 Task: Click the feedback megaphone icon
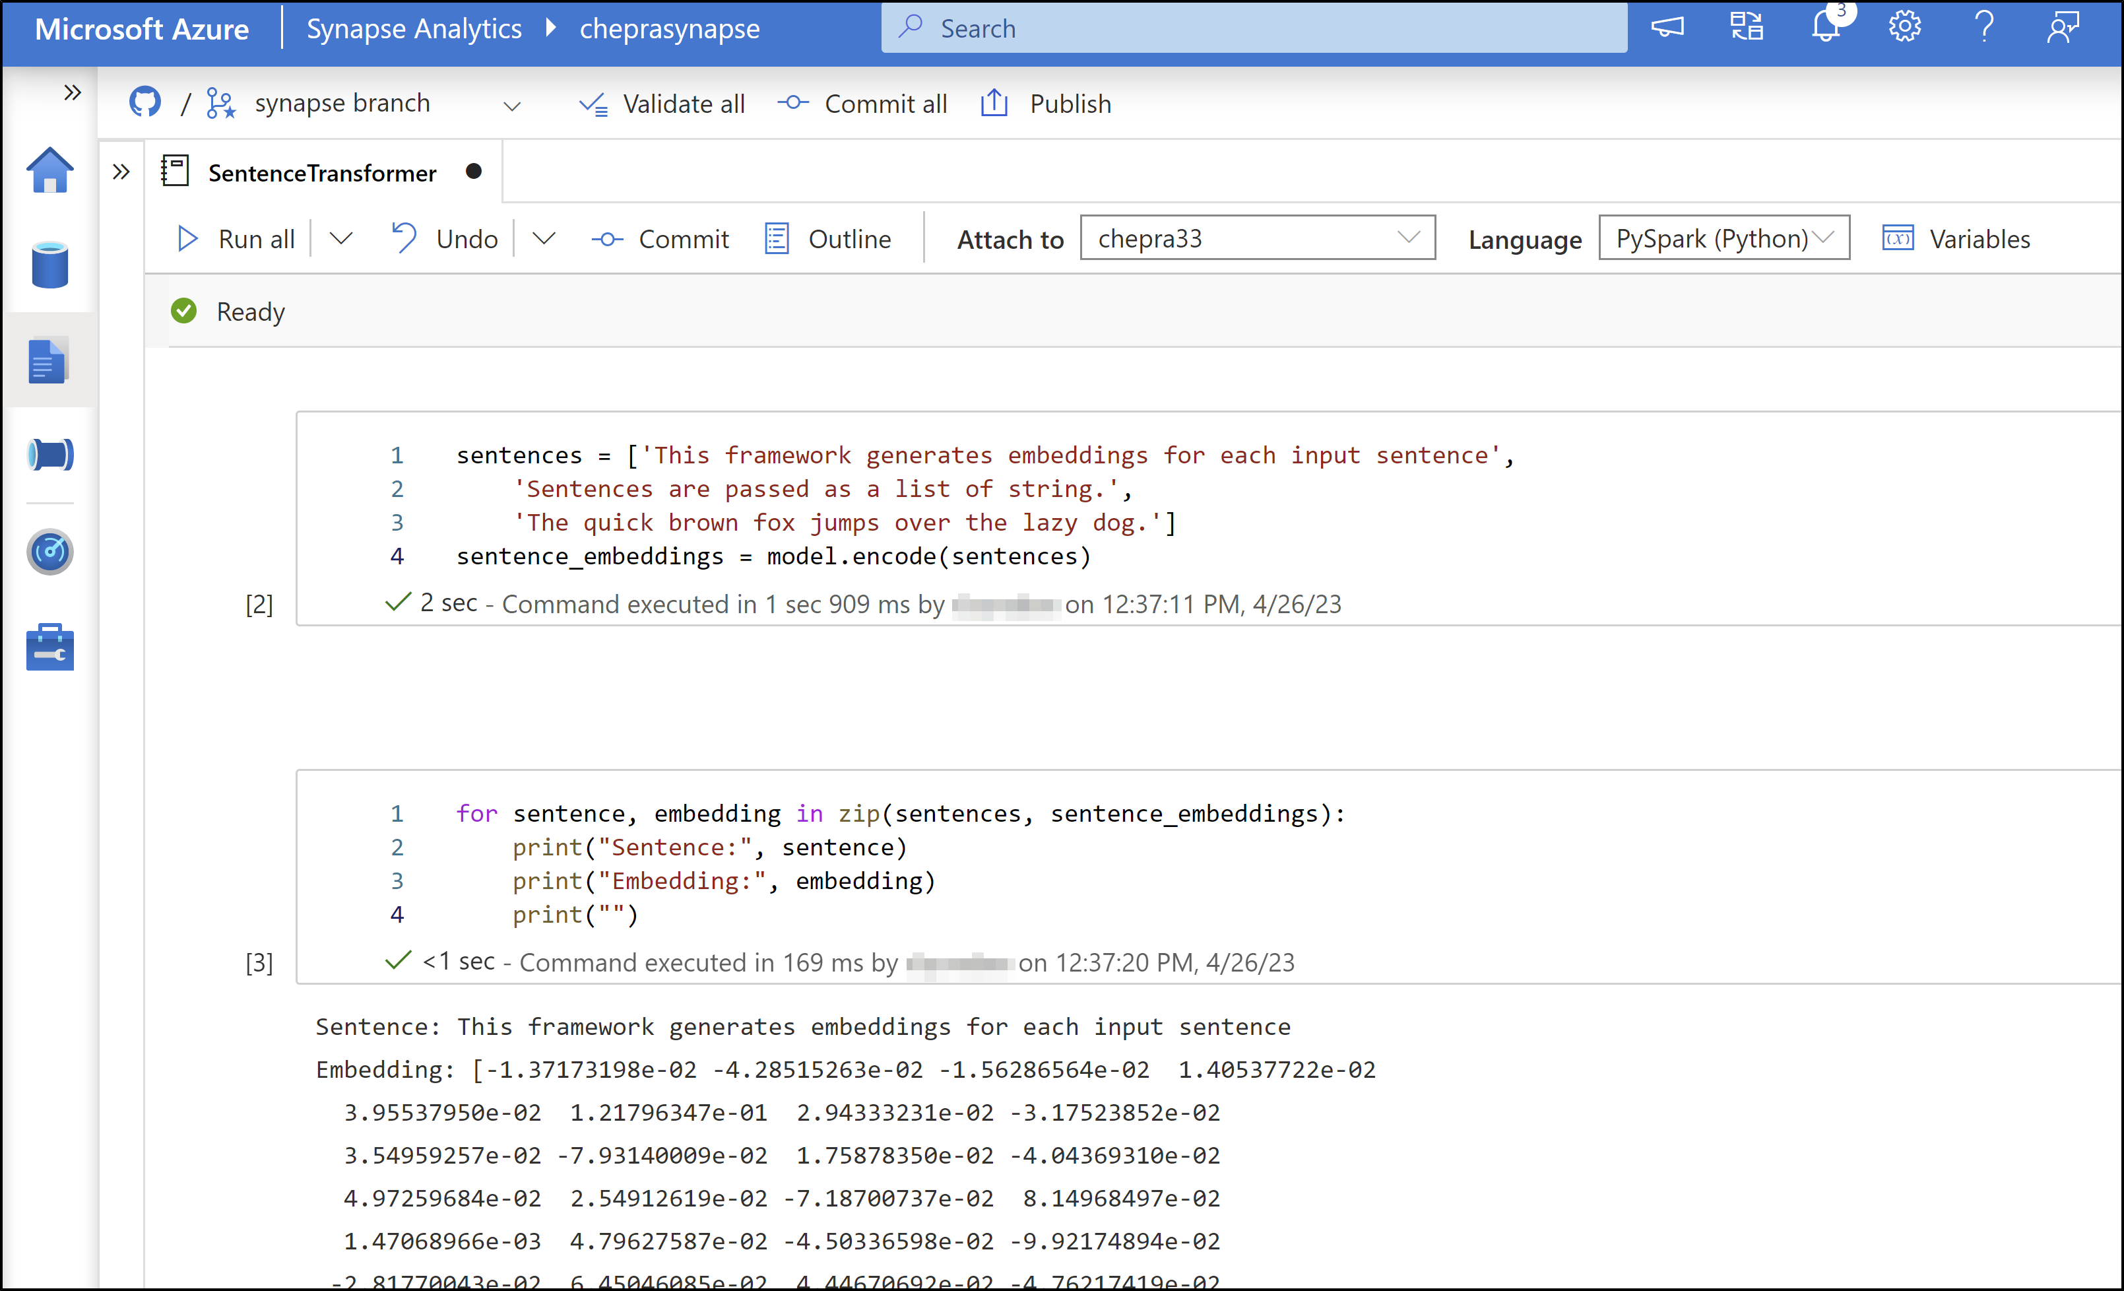(x=1667, y=27)
